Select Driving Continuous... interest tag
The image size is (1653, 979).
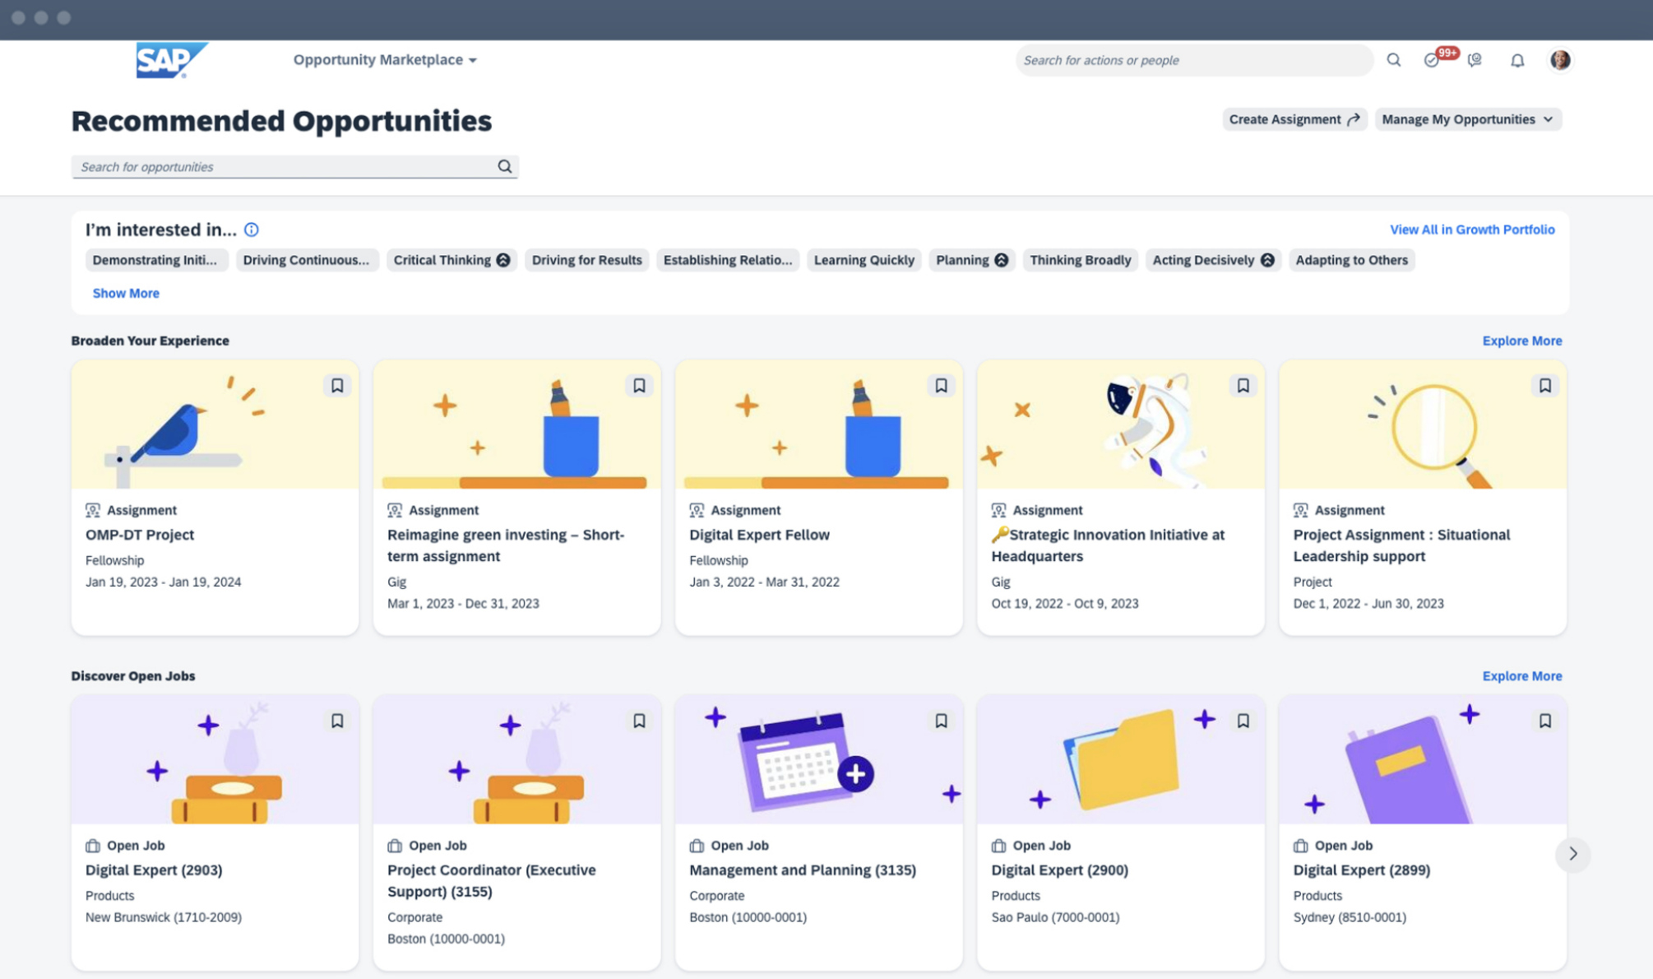307,260
